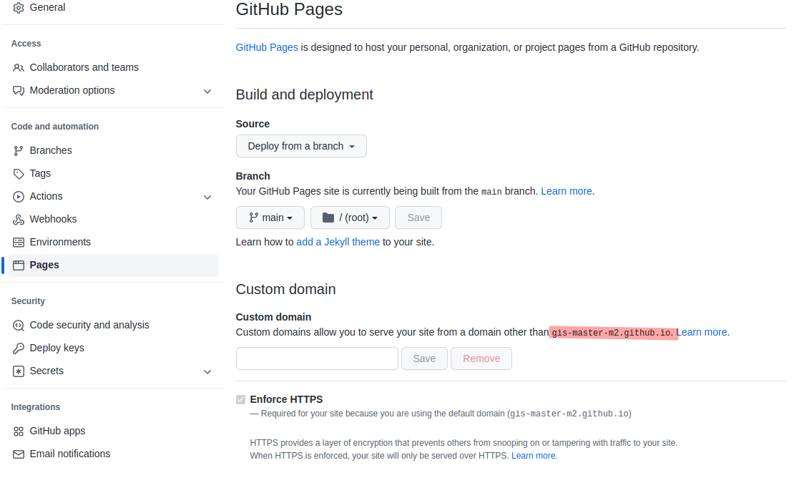Viewport: 794px width, 493px height.
Task: Click the Remove custom domain button
Action: (481, 358)
